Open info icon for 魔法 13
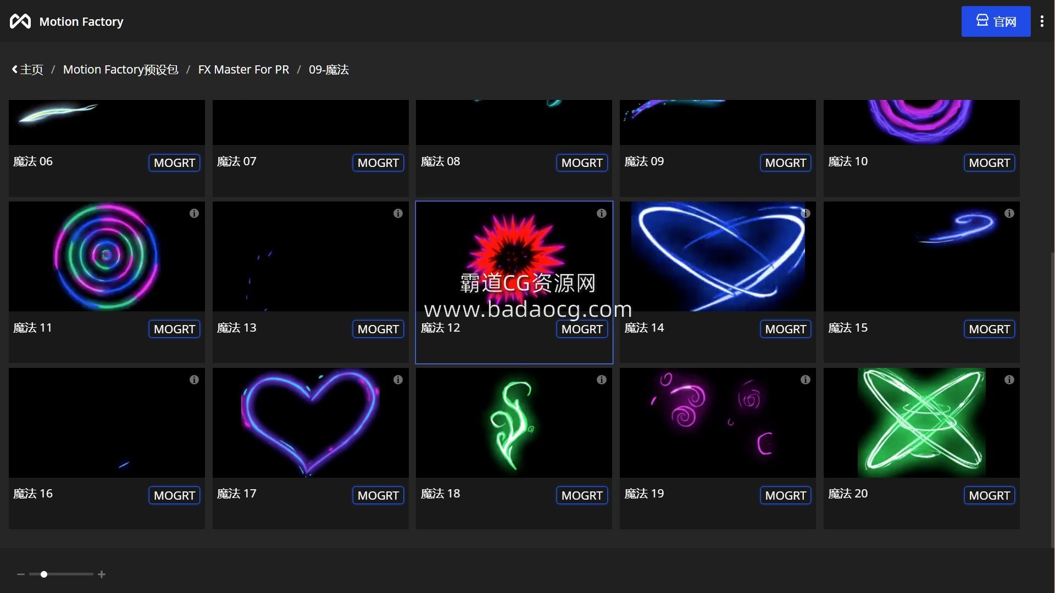The width and height of the screenshot is (1055, 593). click(x=398, y=213)
